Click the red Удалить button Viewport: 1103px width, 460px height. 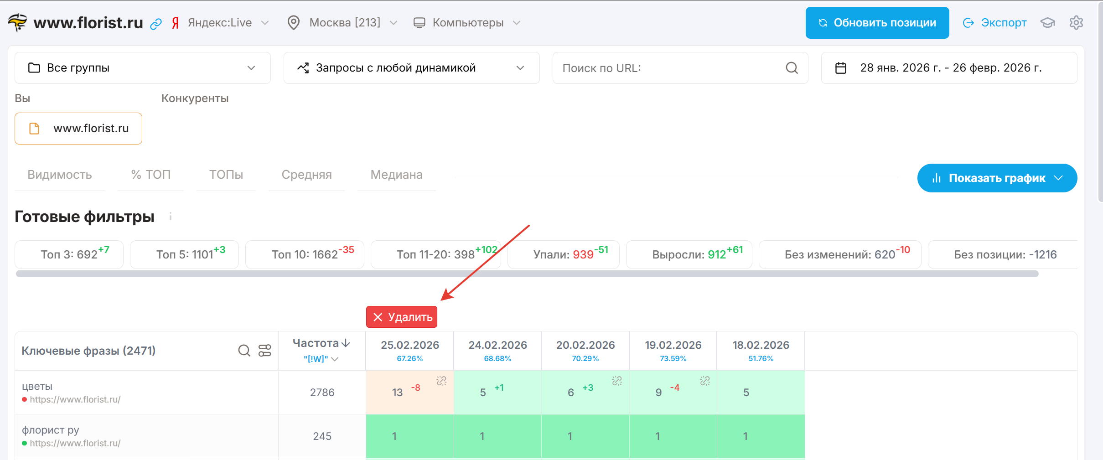(402, 317)
